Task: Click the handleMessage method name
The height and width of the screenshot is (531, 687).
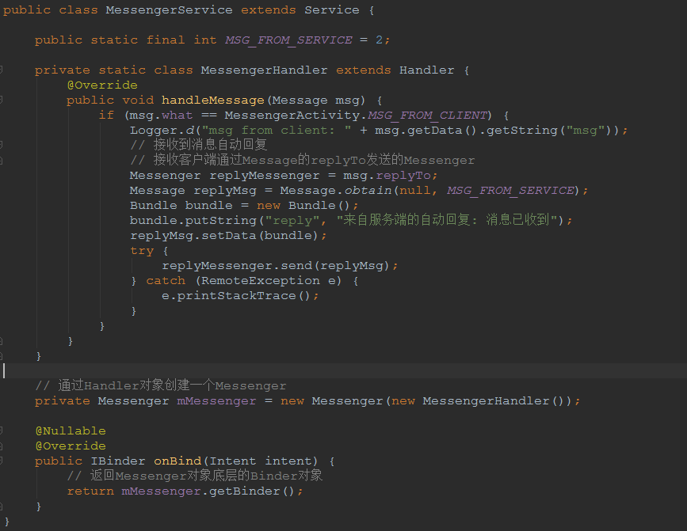Action: point(213,101)
